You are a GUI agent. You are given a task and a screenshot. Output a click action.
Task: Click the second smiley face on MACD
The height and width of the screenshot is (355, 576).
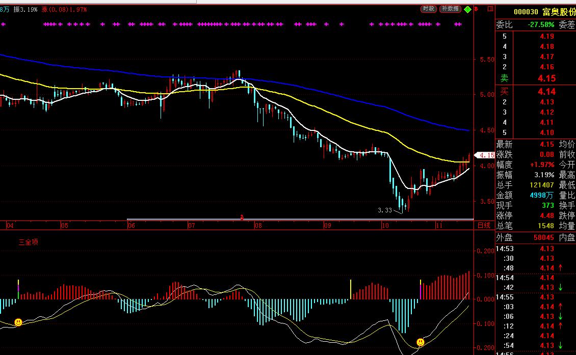pyautogui.click(x=421, y=342)
